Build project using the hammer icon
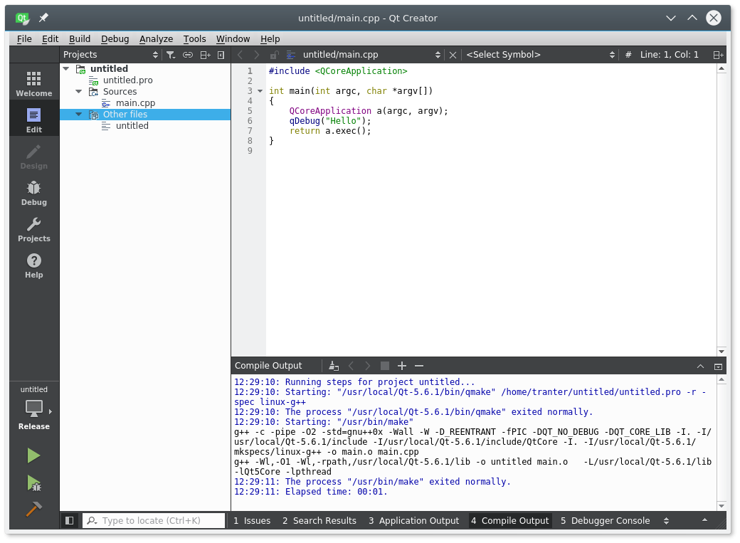 coord(33,510)
